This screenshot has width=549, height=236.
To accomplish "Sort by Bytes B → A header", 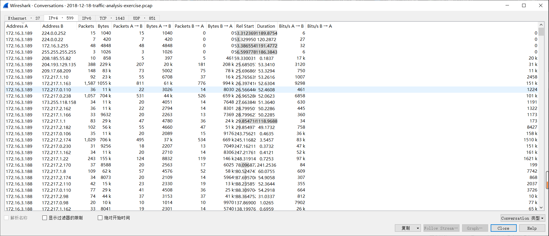I will [x=220, y=26].
